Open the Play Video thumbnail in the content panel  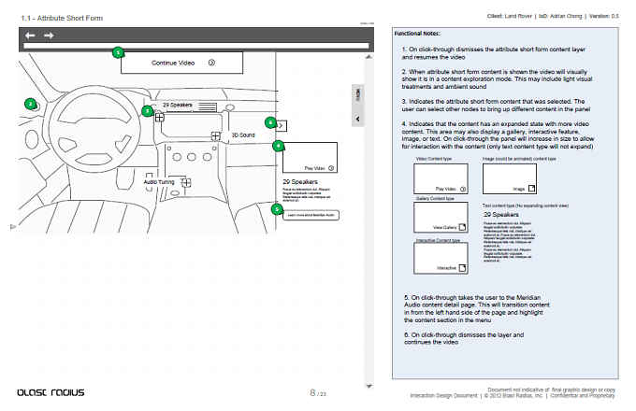310,158
